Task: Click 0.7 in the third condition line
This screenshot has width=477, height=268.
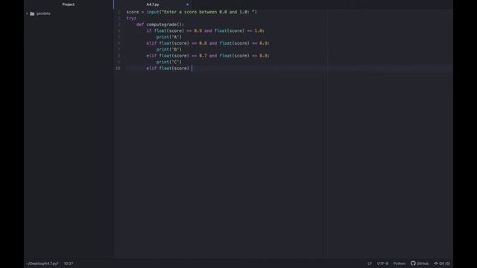Action: 203,56
